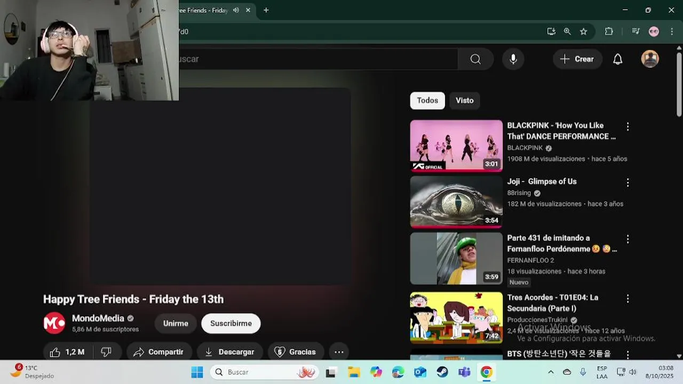The width and height of the screenshot is (683, 384).
Task: Select the Todos filter chip
Action: click(427, 100)
